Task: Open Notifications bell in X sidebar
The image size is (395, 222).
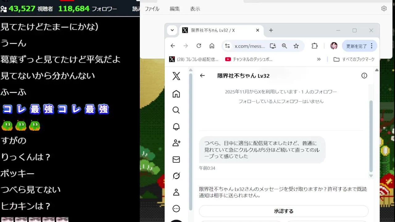Action: click(176, 127)
